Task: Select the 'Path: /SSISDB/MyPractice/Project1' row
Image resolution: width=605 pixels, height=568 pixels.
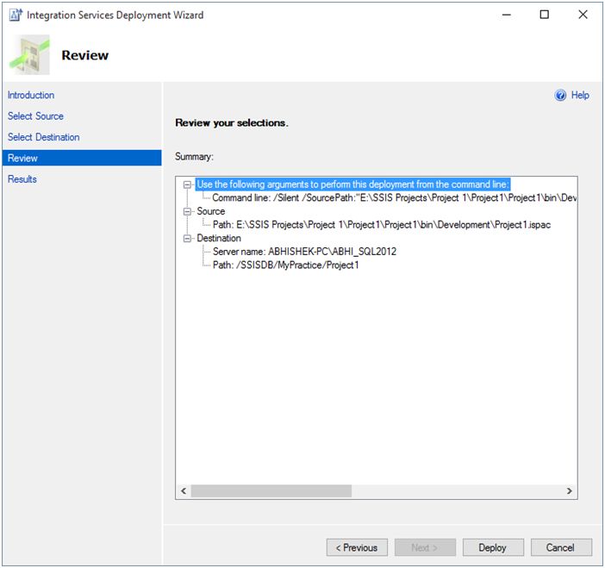Action: coord(285,265)
